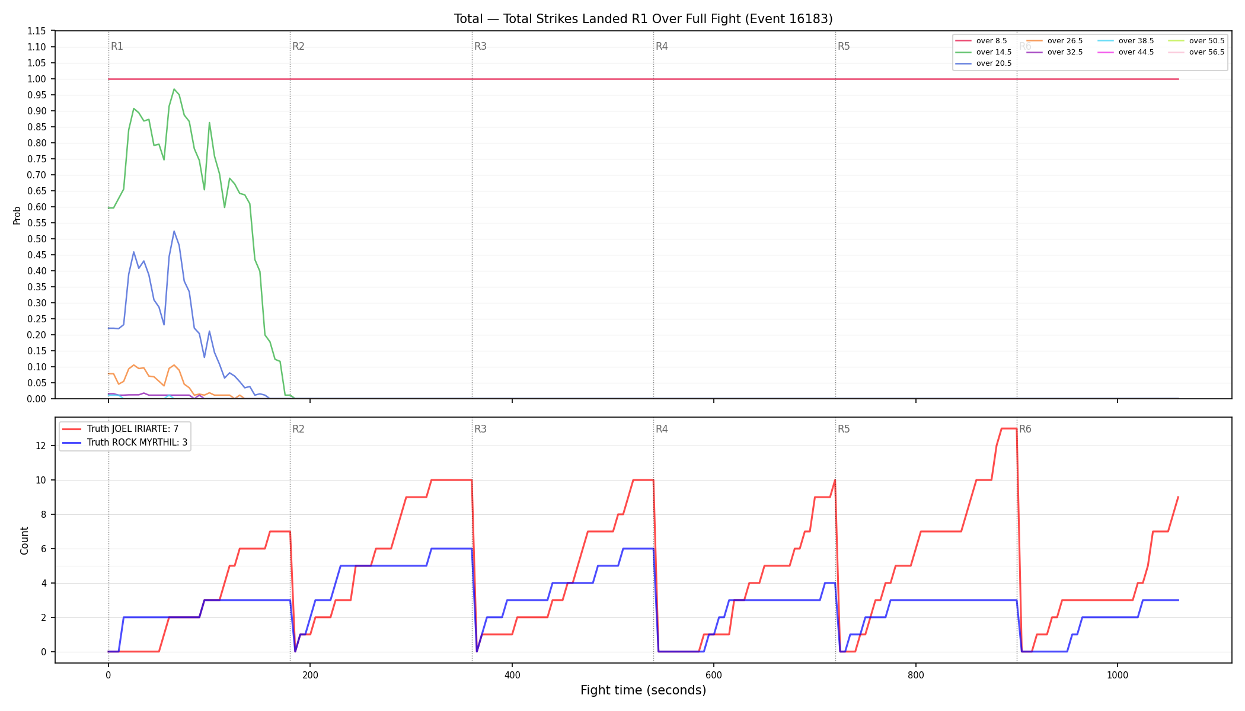Click the R5 round label in the probability chart
The image size is (1245, 711).
tap(844, 46)
